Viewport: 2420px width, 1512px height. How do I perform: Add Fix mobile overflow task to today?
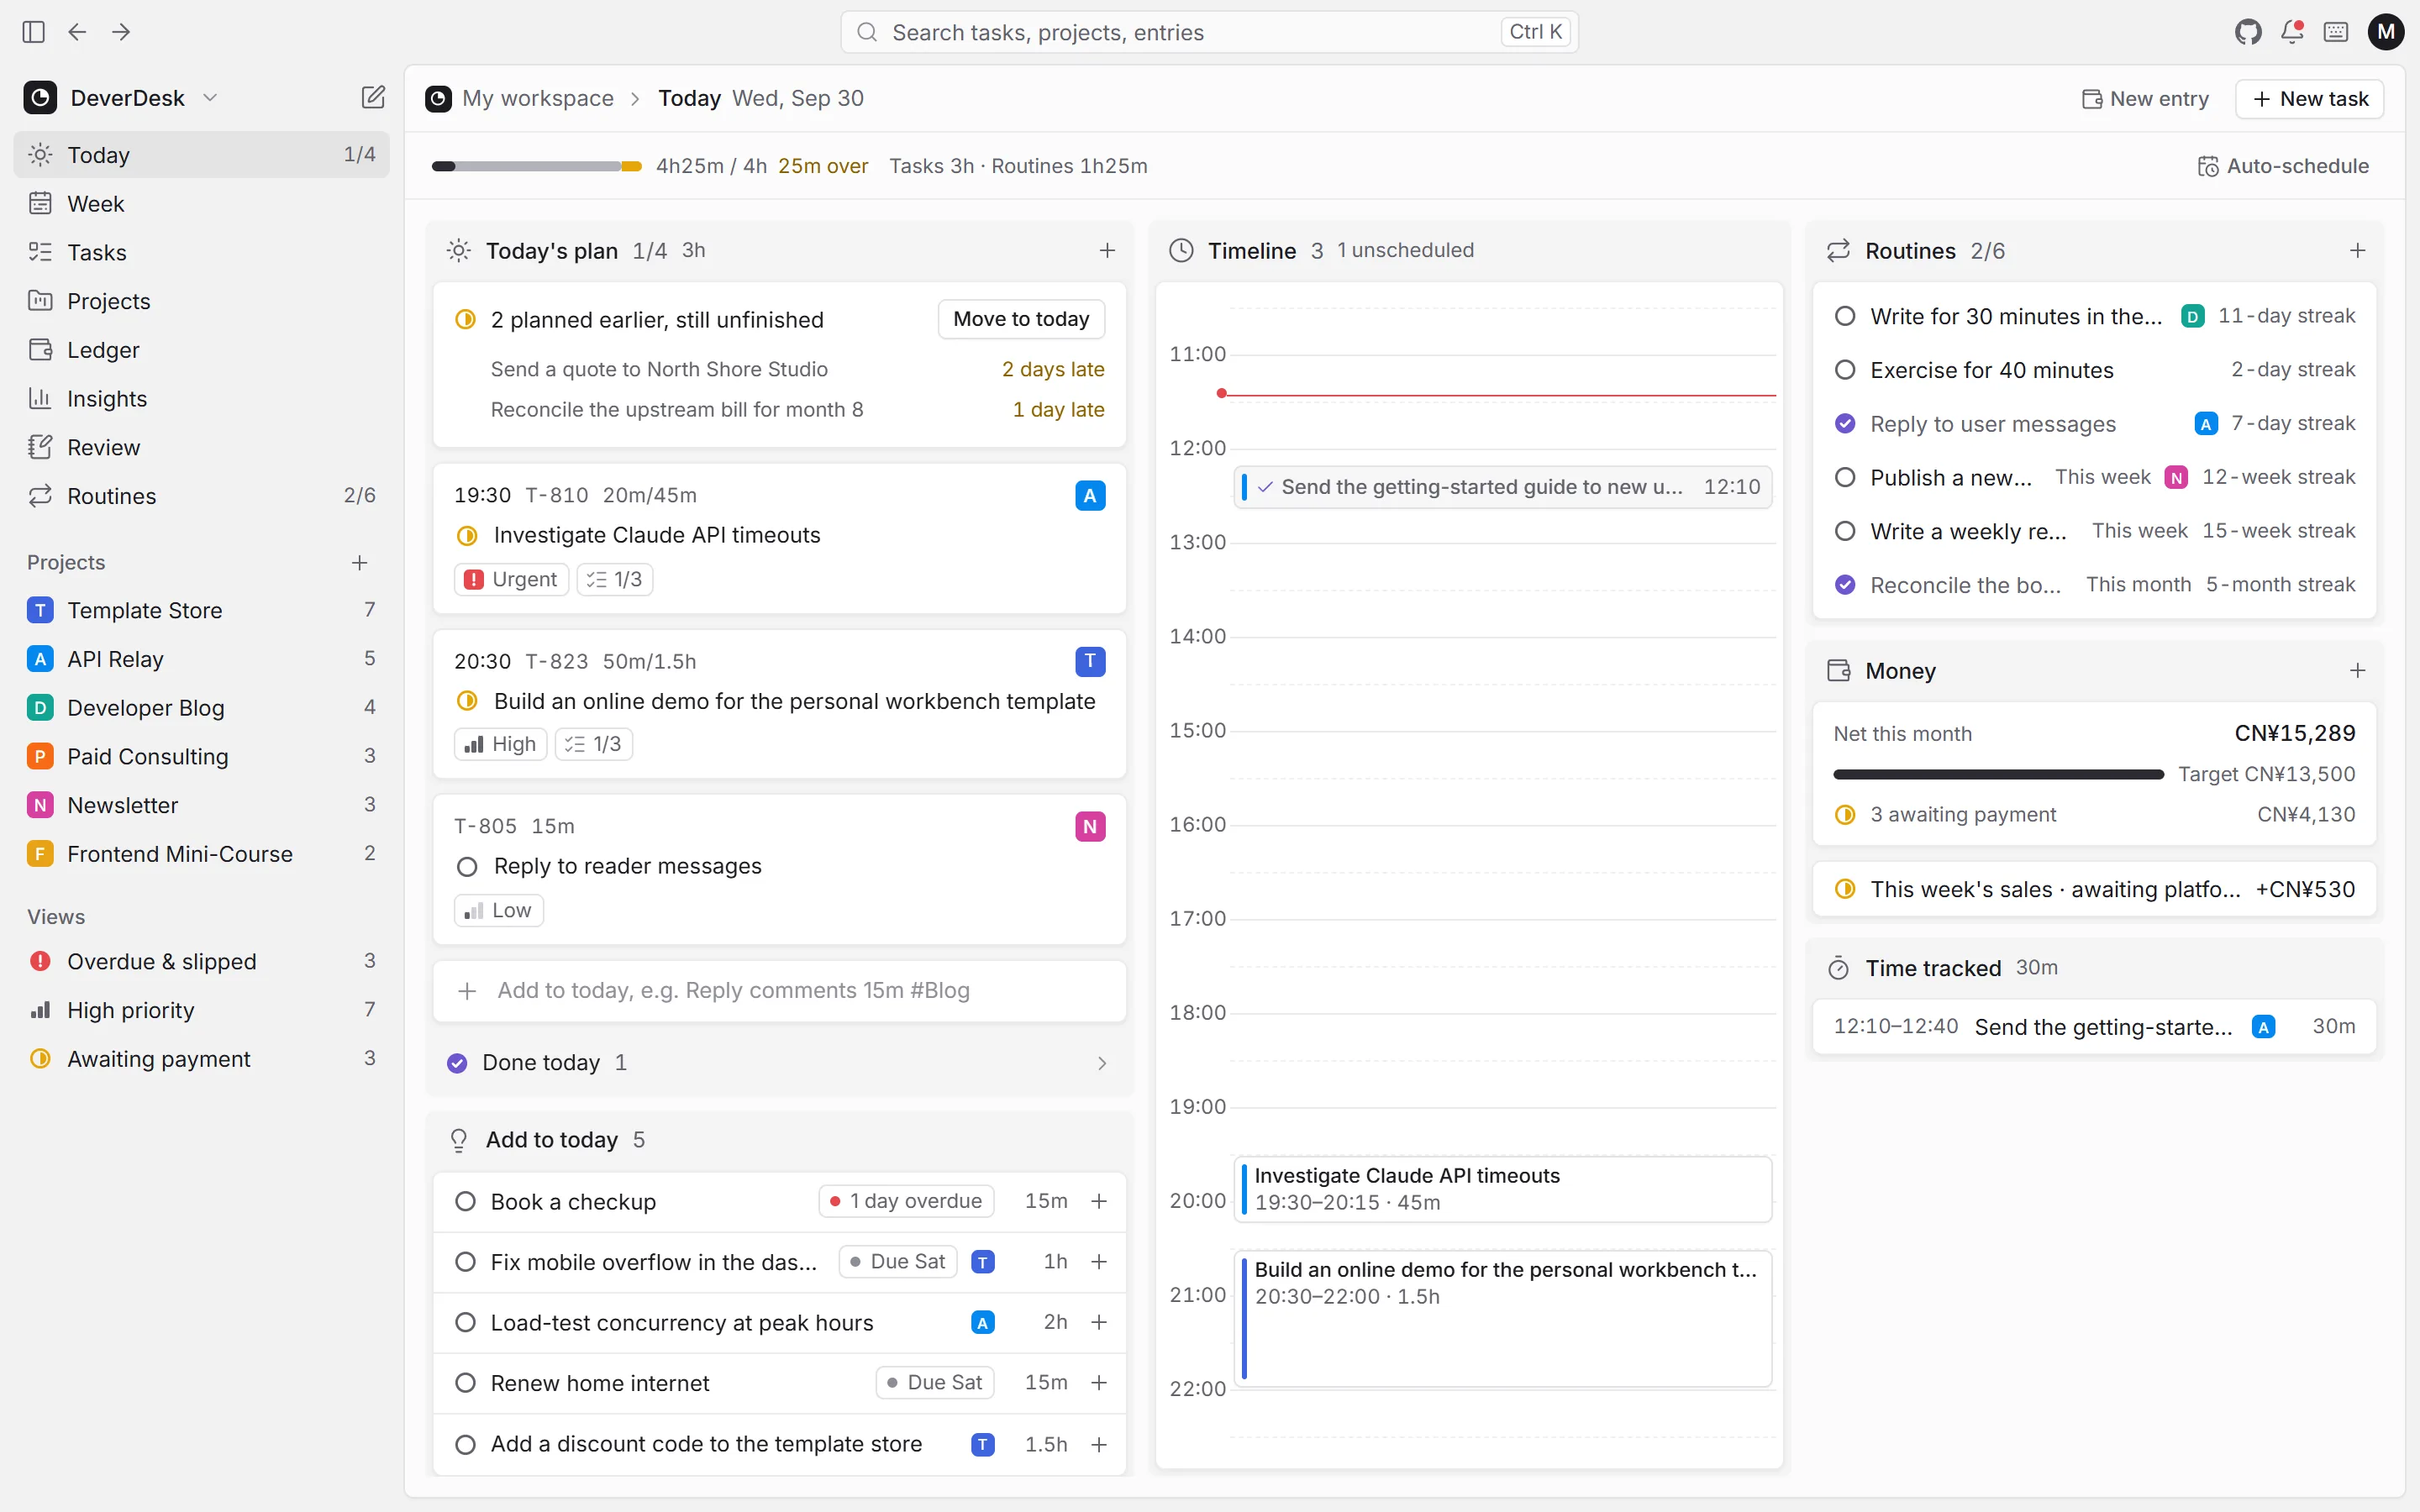(1099, 1261)
